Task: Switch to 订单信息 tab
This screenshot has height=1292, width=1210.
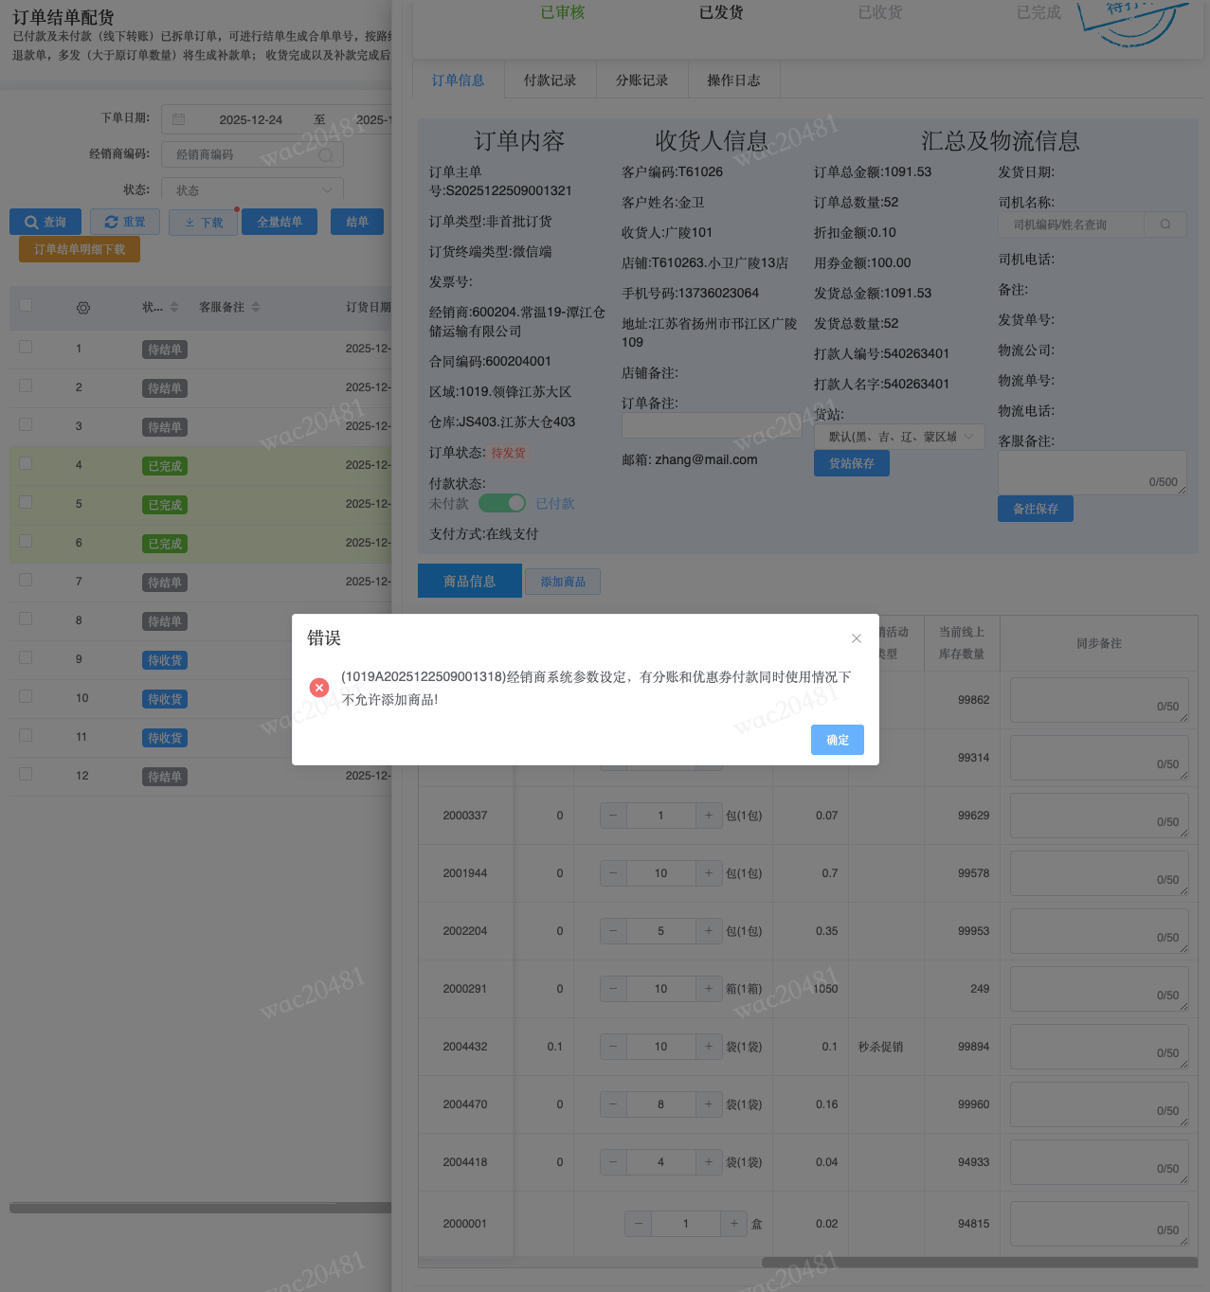Action: [x=459, y=81]
